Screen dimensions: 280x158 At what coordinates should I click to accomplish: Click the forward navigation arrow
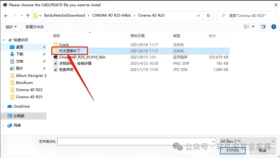(x=15, y=16)
